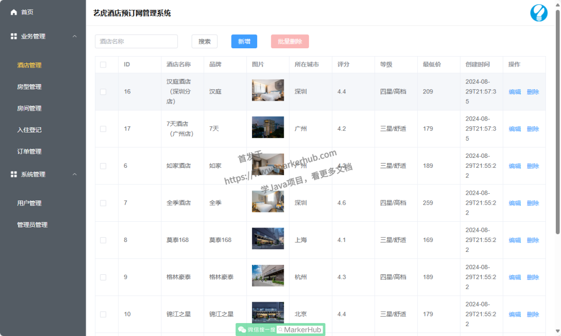Delete the 莫泰168 row
Screen dimensions: 561x336
533,240
